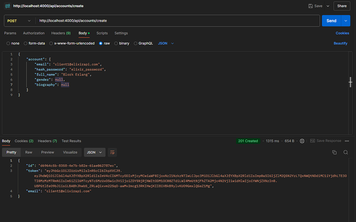356x222 pixels.
Task: Open search in the response viewer
Action: [x=346, y=152]
